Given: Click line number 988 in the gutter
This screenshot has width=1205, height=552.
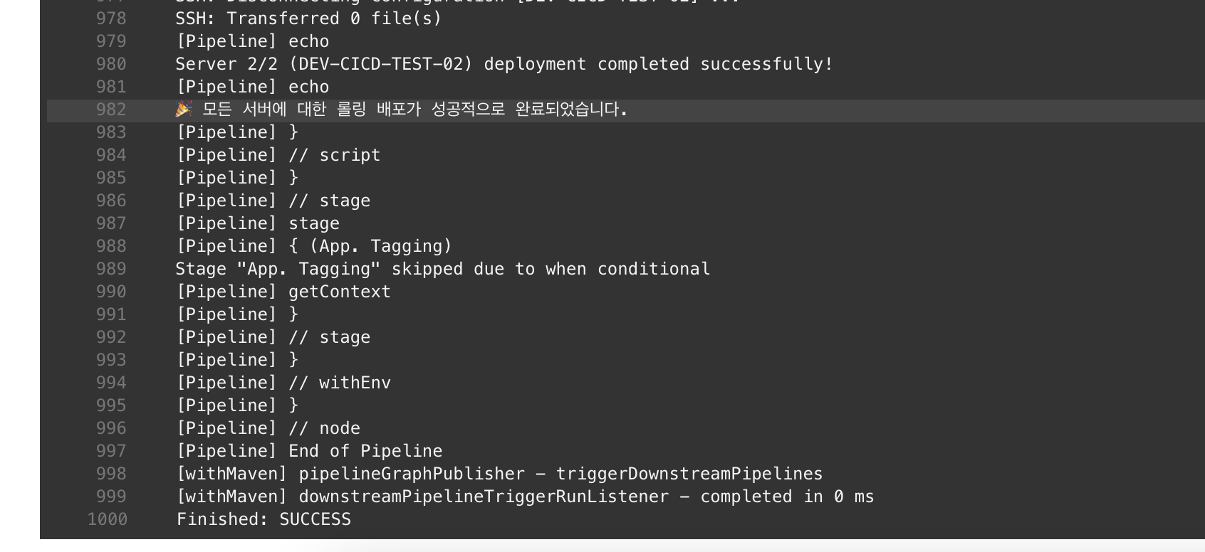Looking at the screenshot, I should (111, 246).
